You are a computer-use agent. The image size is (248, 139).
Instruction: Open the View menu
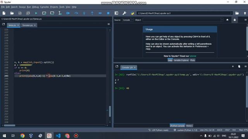(68, 7)
